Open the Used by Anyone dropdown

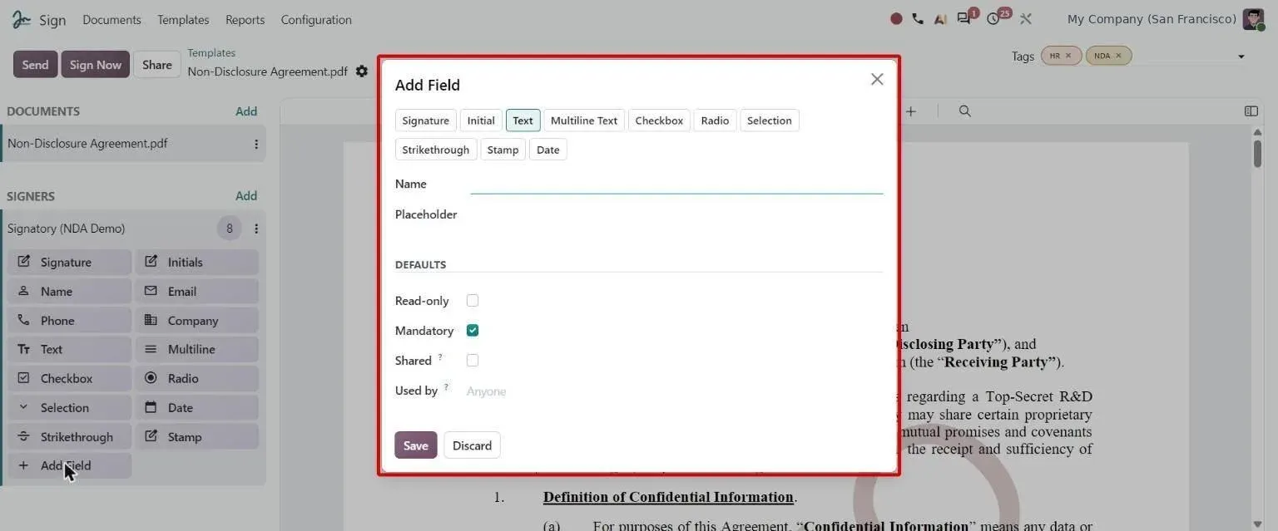click(674, 391)
